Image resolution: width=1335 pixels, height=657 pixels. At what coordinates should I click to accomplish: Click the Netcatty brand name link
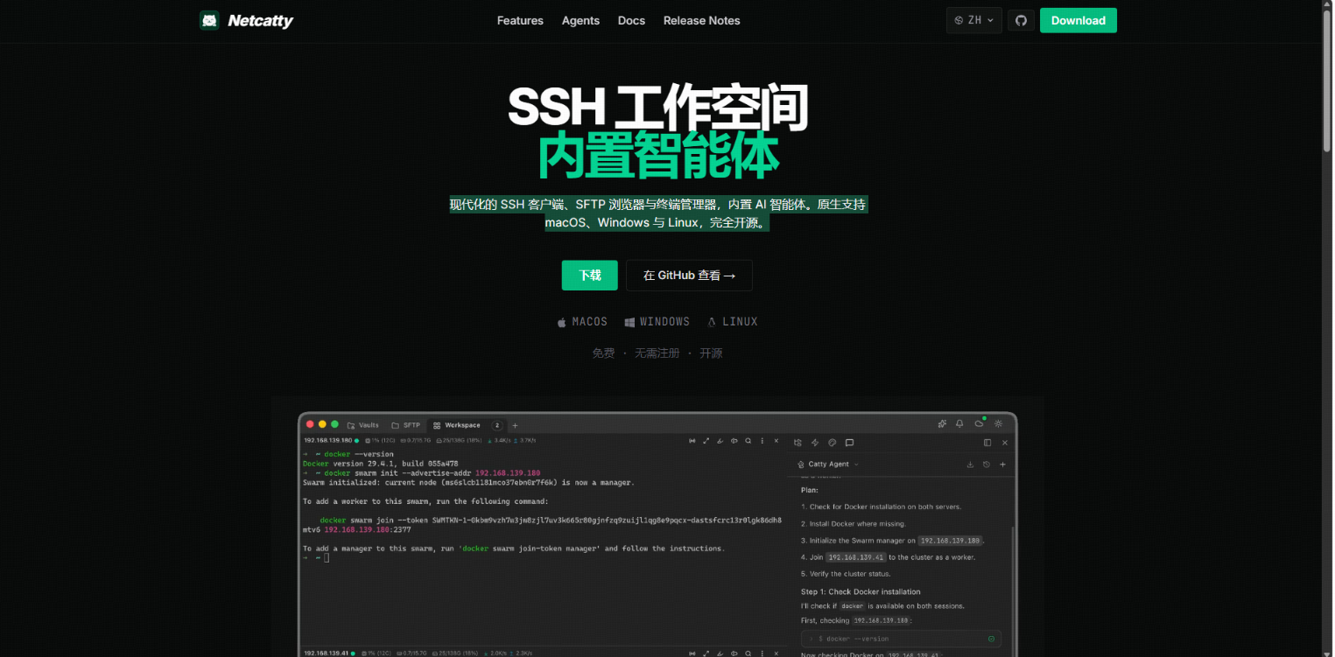coord(261,21)
